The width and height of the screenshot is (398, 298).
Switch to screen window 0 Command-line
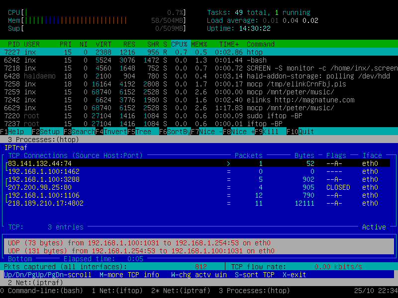(x=42, y=291)
